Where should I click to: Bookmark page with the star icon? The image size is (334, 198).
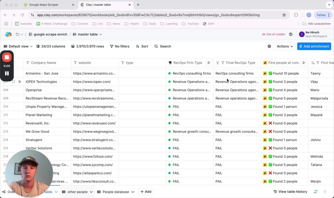tap(284, 15)
